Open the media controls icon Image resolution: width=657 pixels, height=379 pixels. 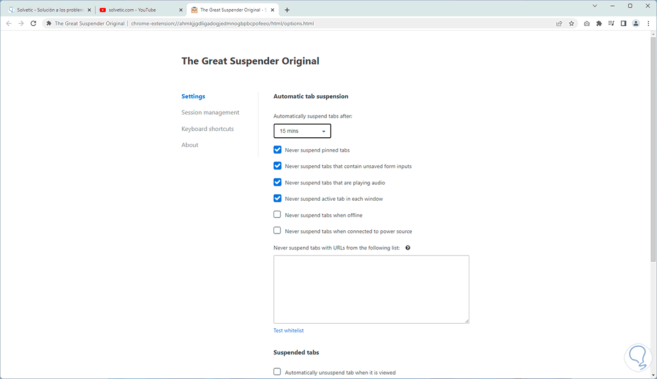[611, 24]
